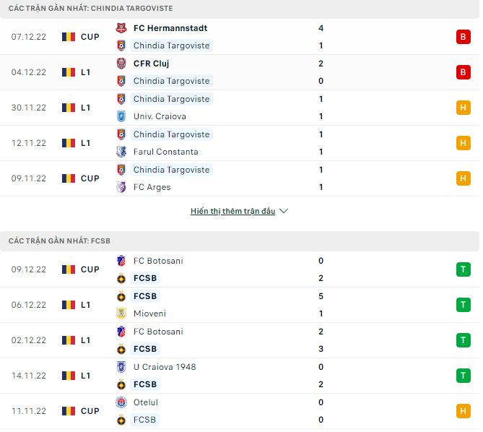Select the Chindia Targoviste recent matches header
This screenshot has width=483, height=432.
91,8
